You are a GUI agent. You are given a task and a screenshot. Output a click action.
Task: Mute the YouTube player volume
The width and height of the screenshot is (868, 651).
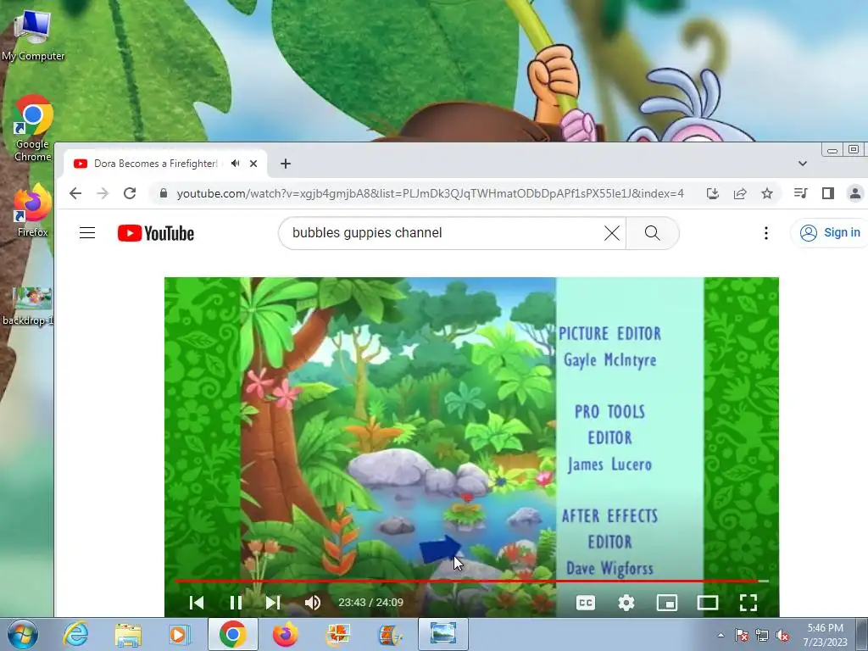point(312,603)
